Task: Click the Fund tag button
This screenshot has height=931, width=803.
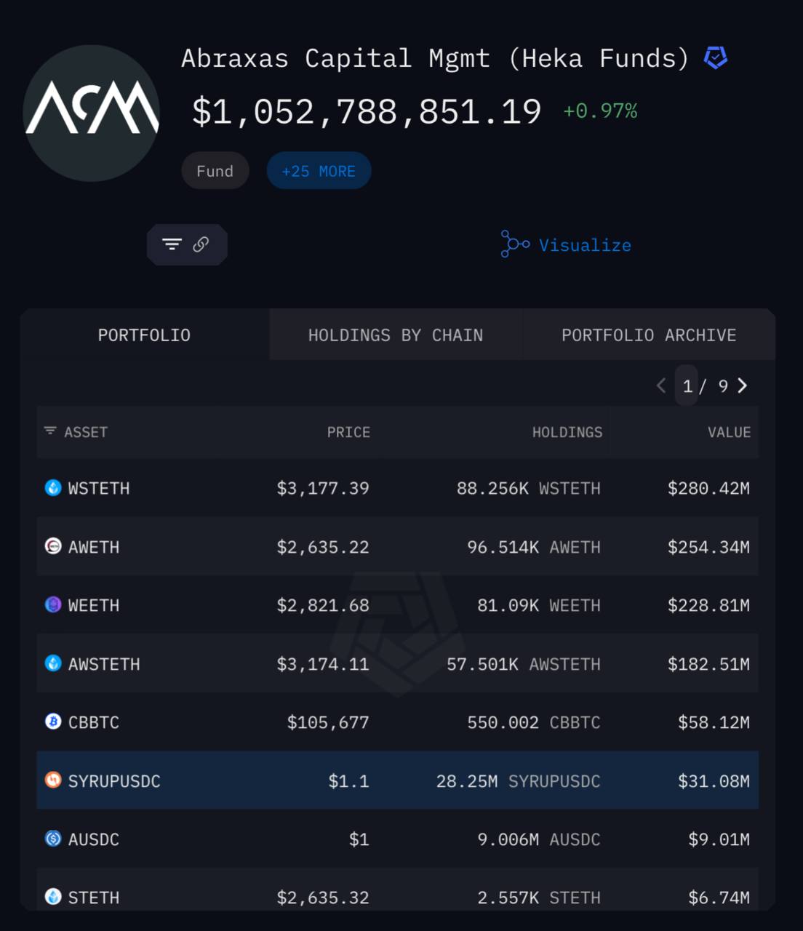Action: pyautogui.click(x=215, y=171)
